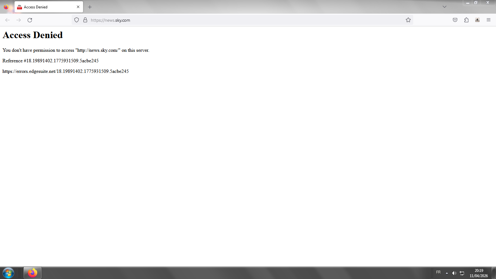
Task: Click the "You don't have permission" sentence
Action: (x=76, y=50)
